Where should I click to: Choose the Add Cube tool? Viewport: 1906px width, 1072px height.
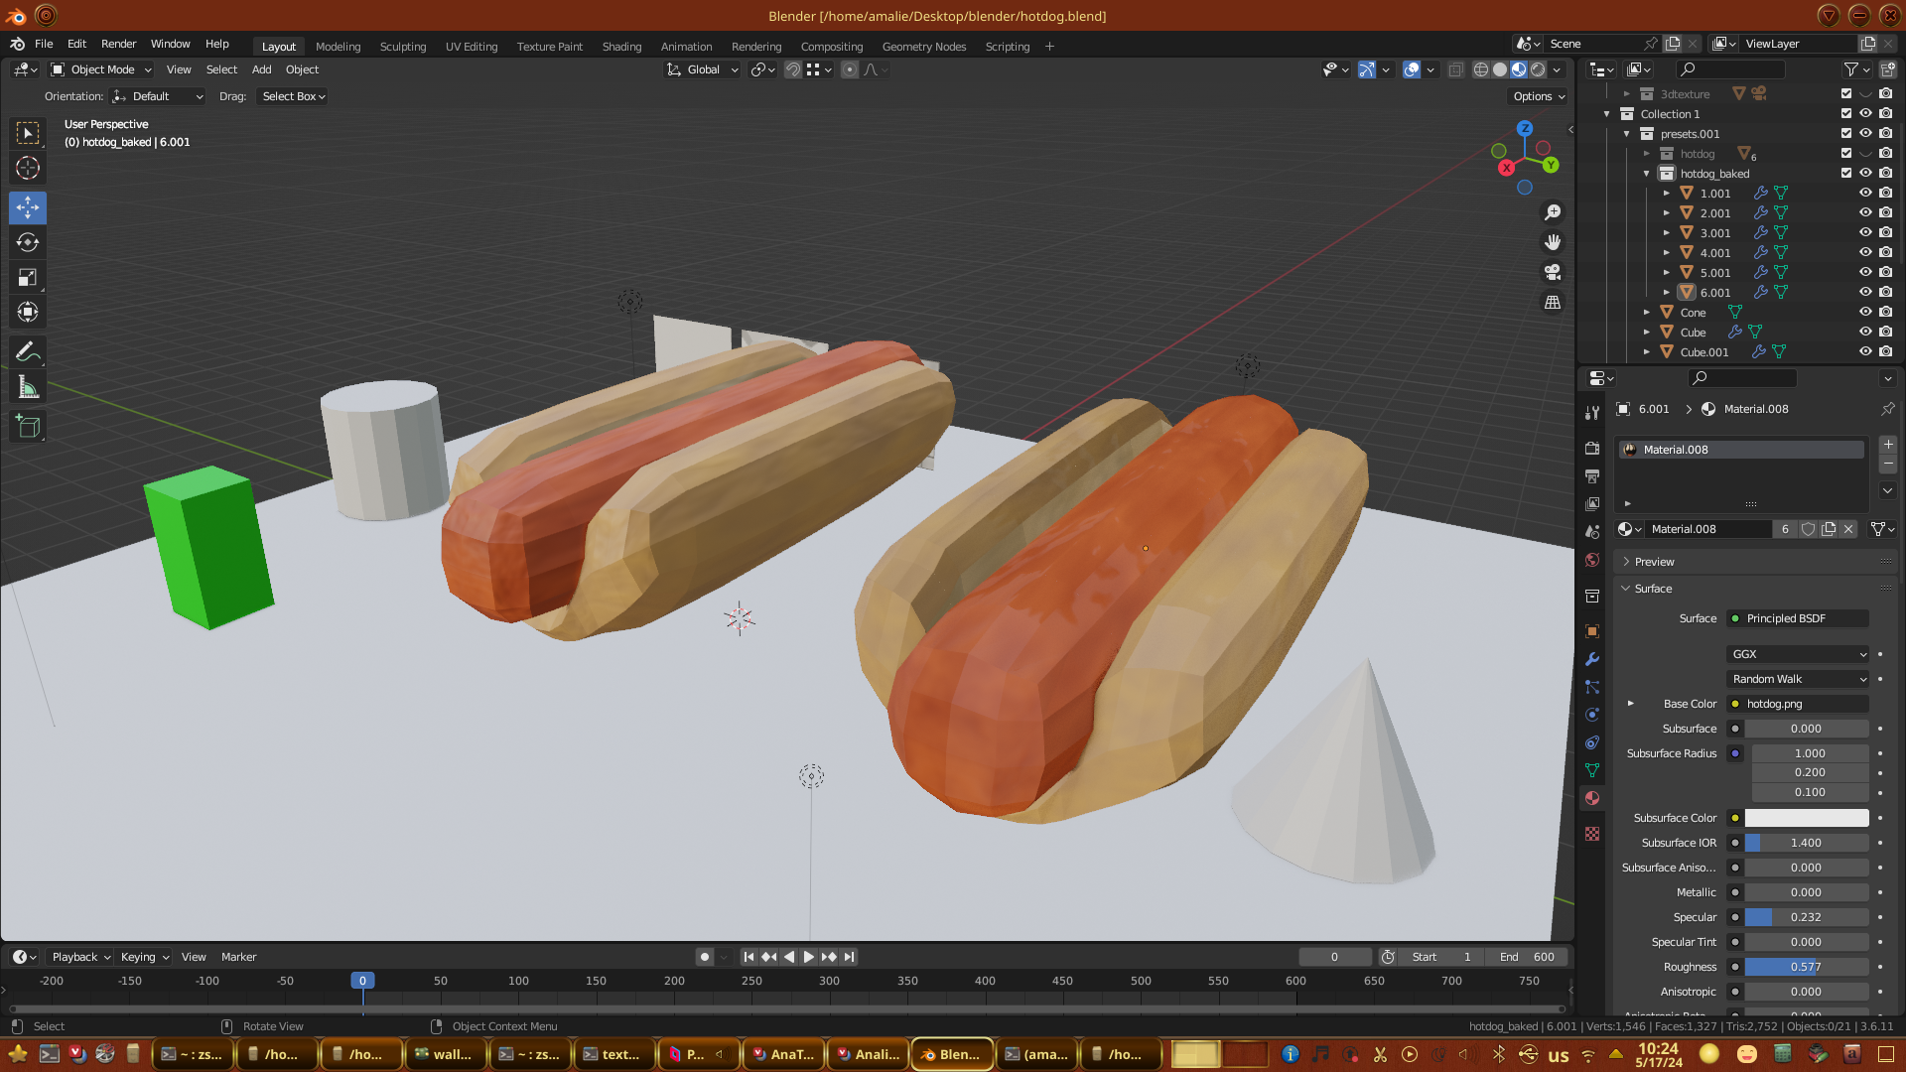(x=28, y=428)
